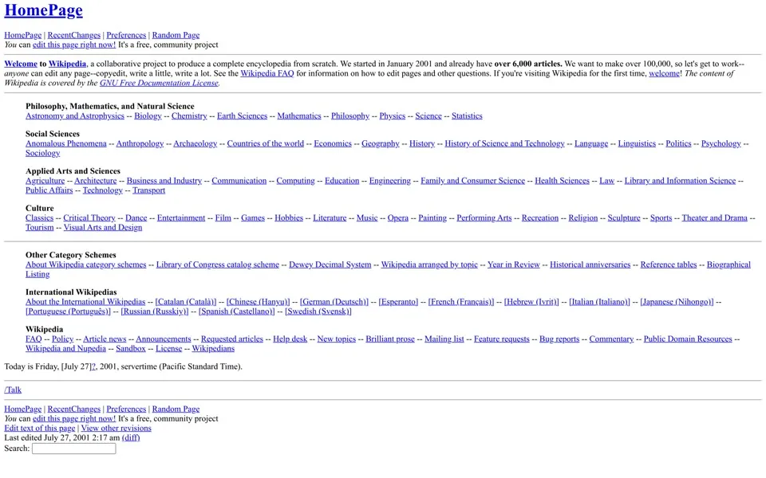Open the Literature link
766x478 pixels.
click(x=330, y=217)
